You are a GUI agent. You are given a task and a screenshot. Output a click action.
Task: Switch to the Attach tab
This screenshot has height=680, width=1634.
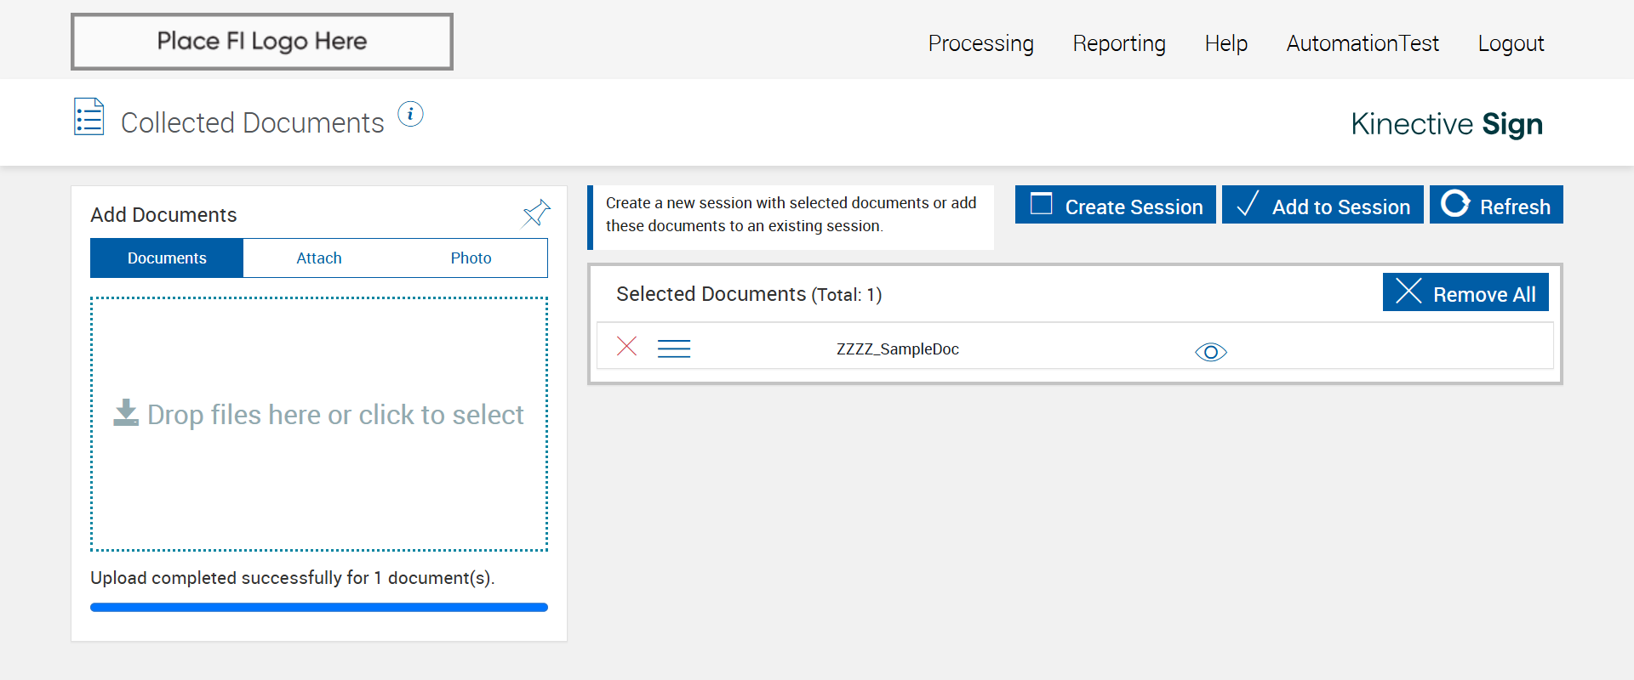pos(319,258)
